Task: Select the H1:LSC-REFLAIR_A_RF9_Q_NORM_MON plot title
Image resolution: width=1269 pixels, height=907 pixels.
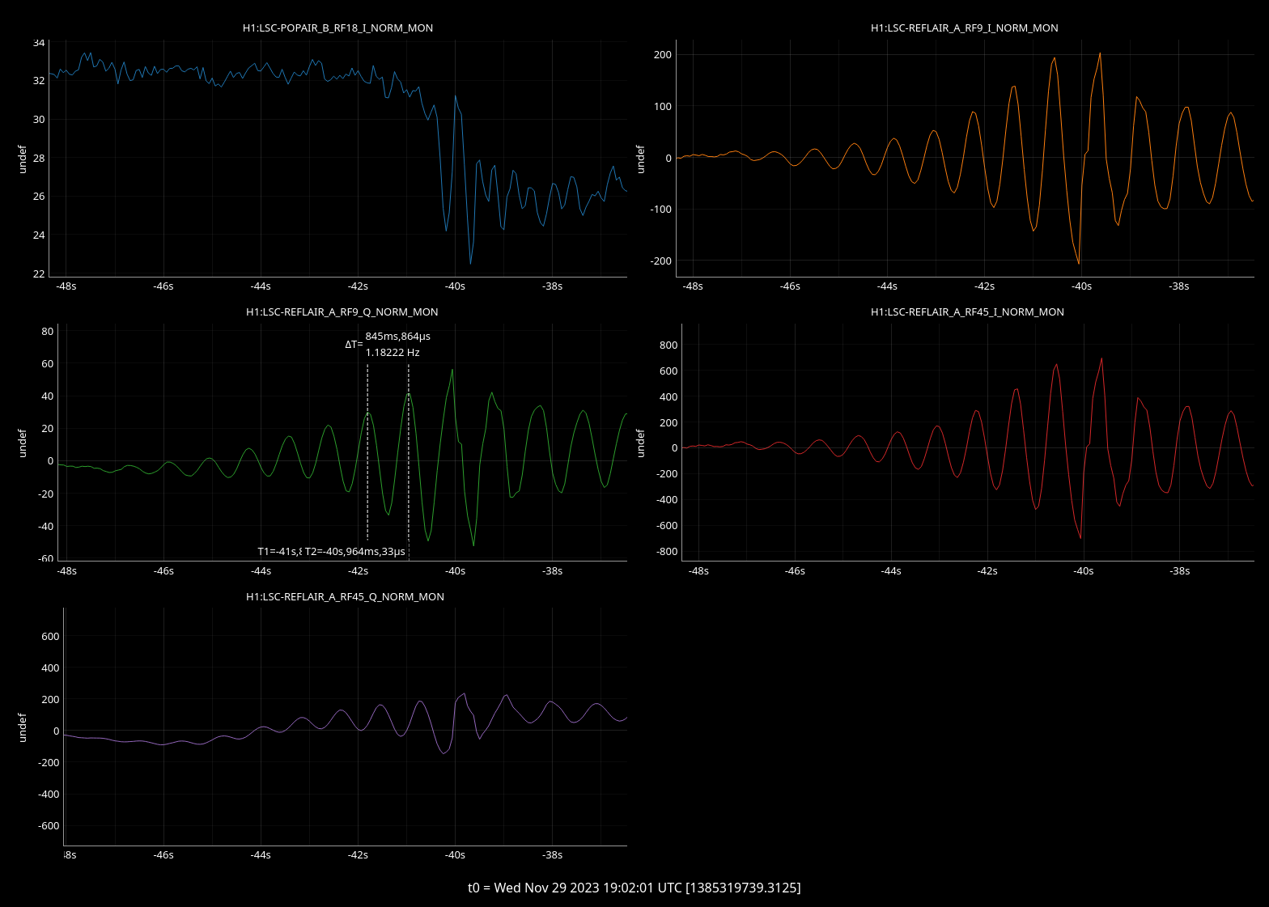Action: (x=342, y=312)
